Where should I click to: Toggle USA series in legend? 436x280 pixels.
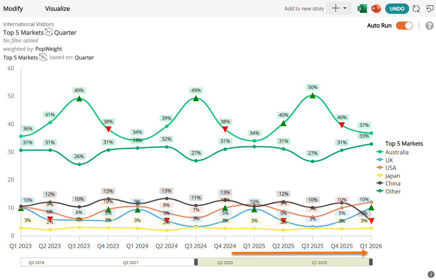pos(387,168)
